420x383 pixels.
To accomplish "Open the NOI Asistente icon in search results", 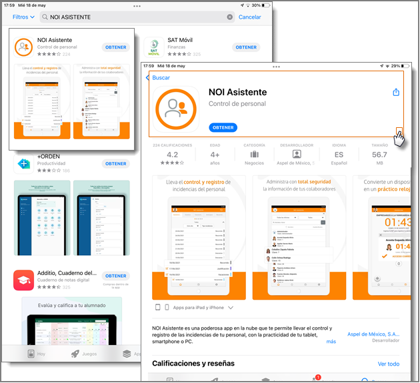I will coord(24,47).
